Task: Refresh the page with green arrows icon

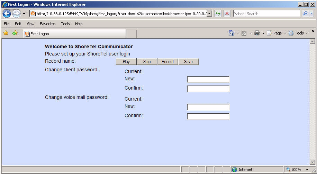Action: [218, 14]
